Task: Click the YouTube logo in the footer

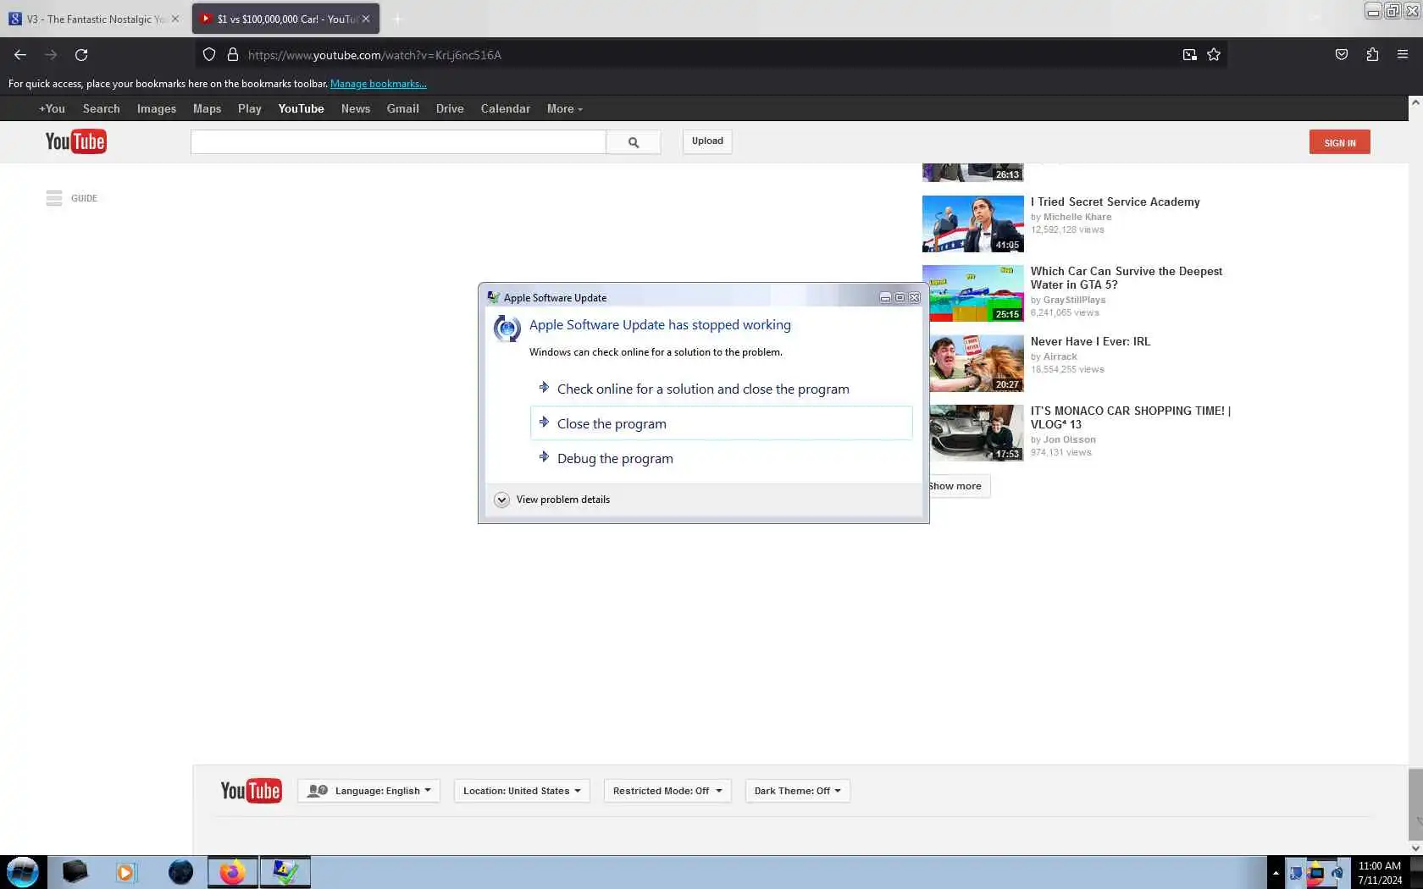Action: pos(251,791)
